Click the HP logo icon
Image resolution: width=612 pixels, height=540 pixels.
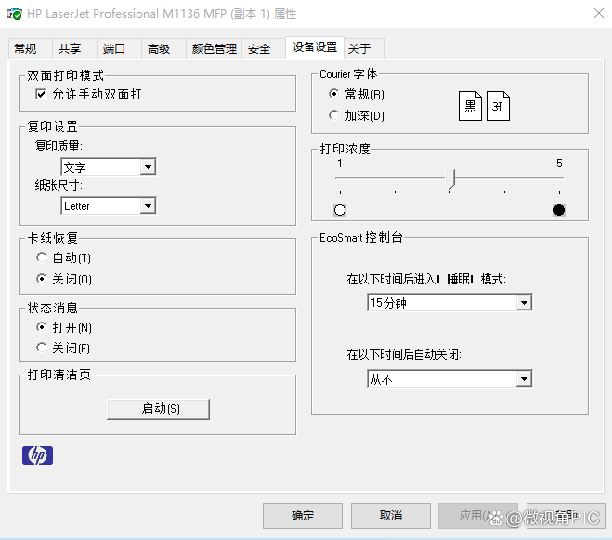[37, 455]
